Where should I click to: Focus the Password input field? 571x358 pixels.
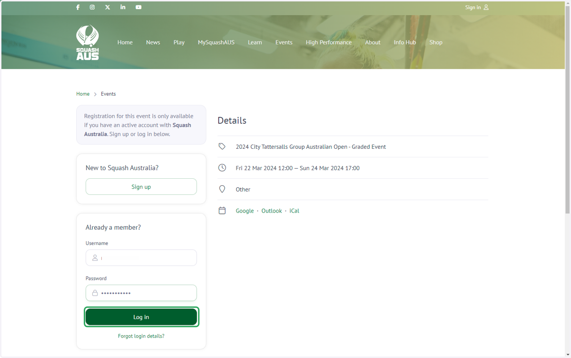[141, 293]
